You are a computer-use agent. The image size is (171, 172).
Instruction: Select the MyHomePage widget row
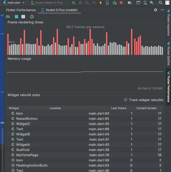tap(27, 155)
